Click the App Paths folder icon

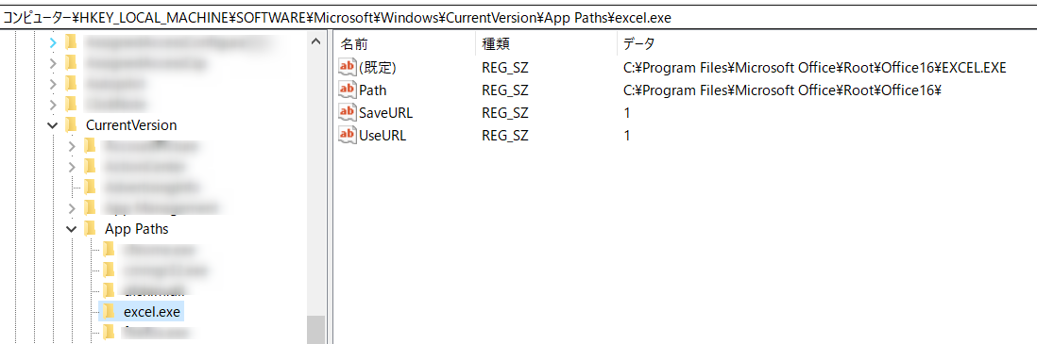pyautogui.click(x=90, y=228)
